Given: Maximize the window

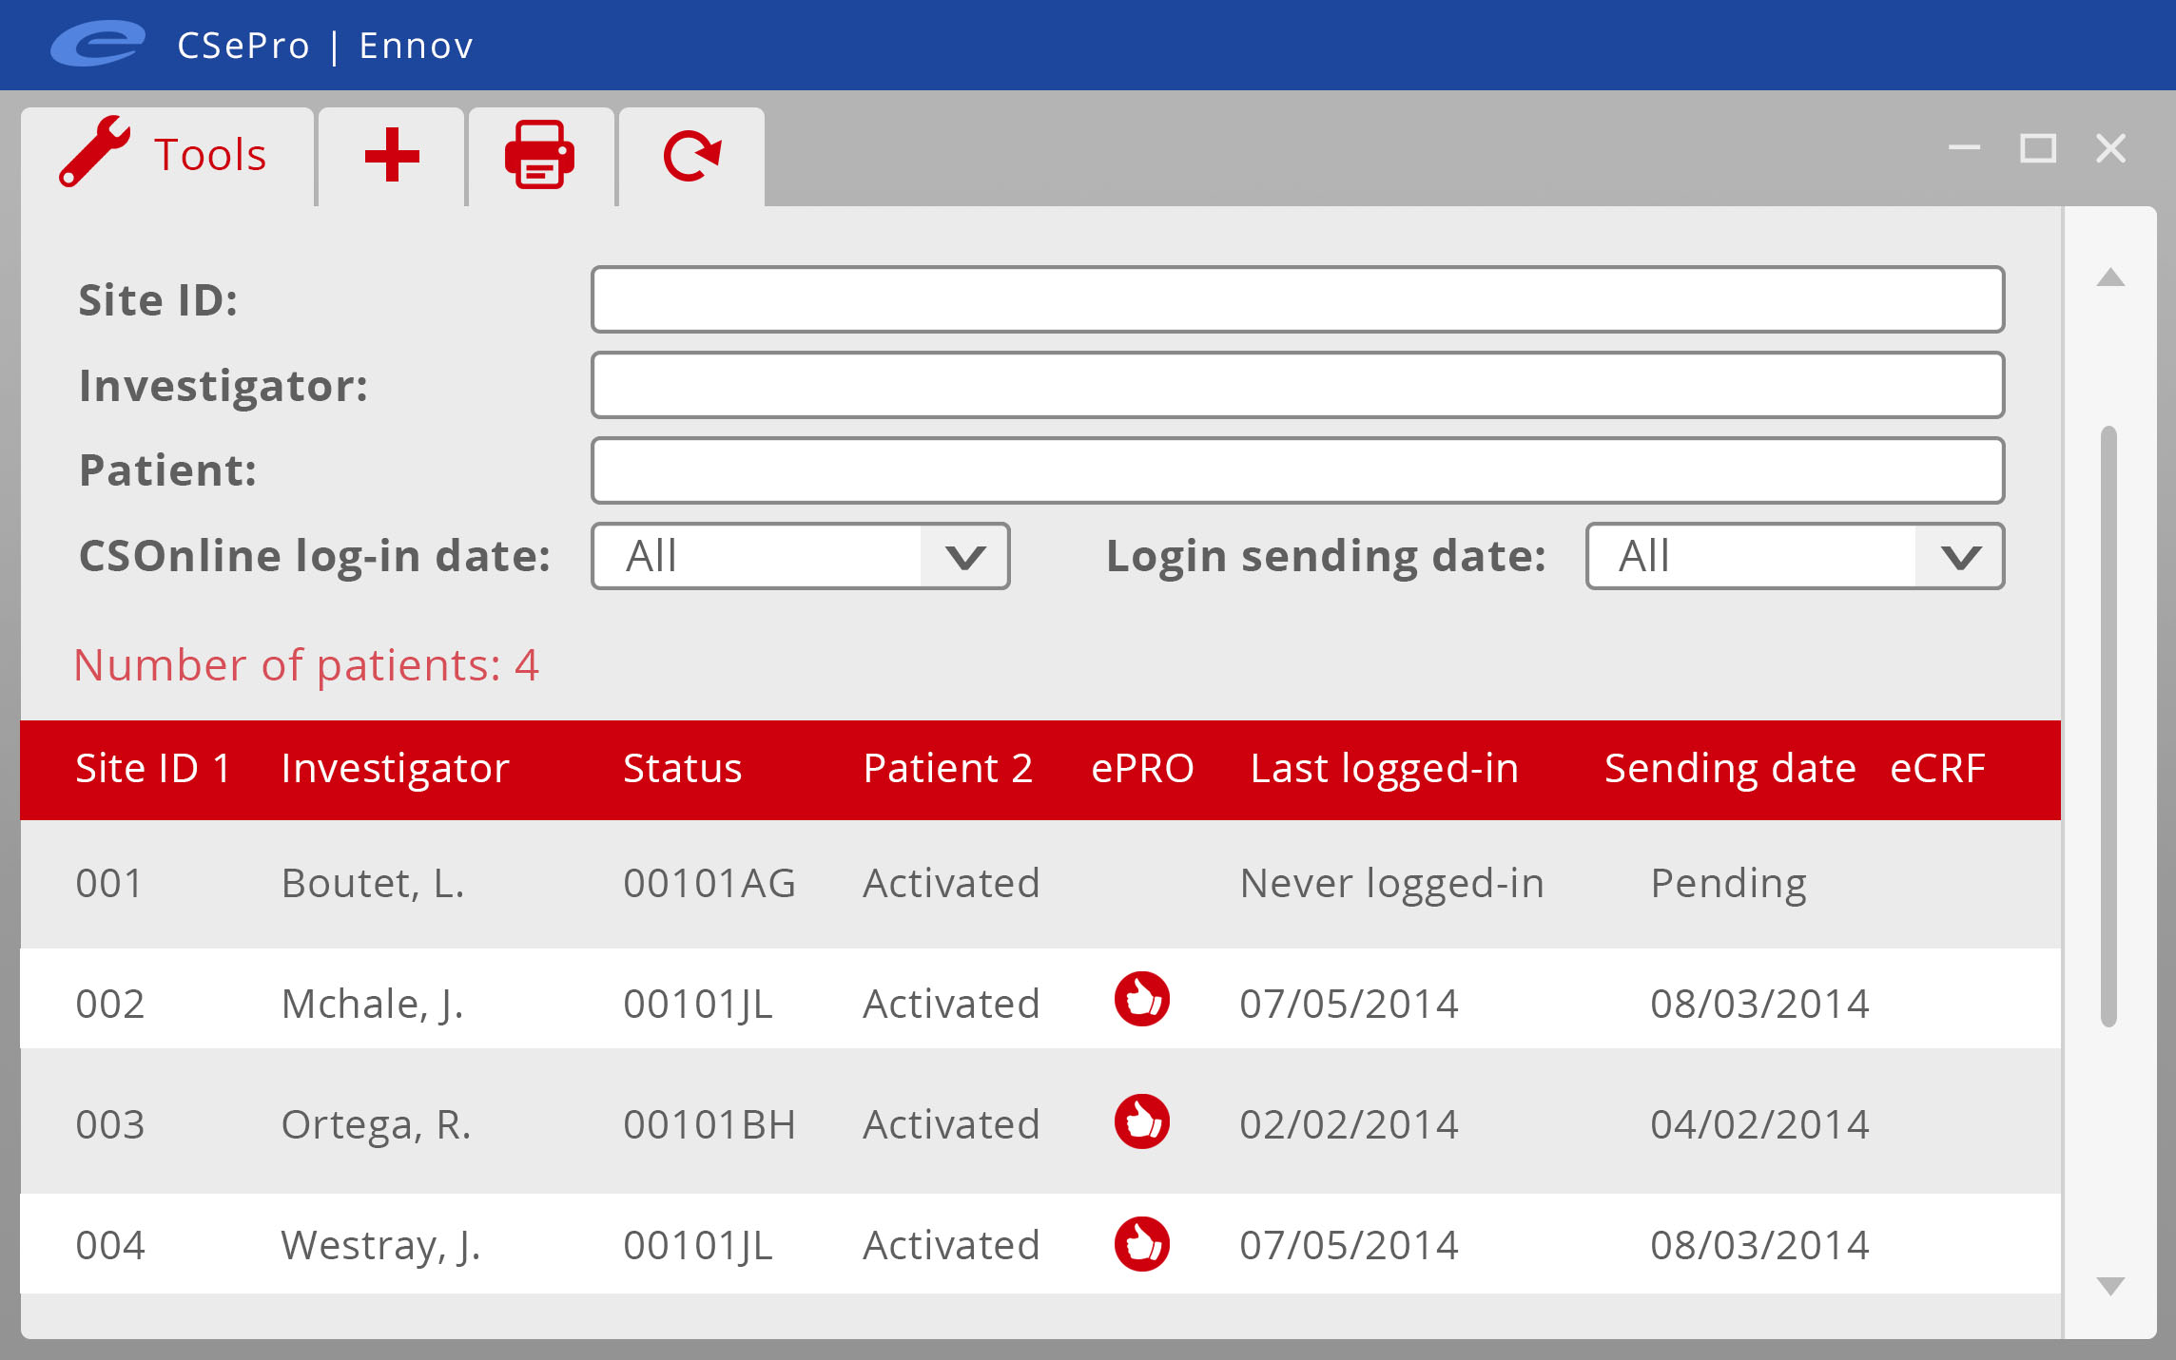Looking at the screenshot, I should (x=2038, y=148).
